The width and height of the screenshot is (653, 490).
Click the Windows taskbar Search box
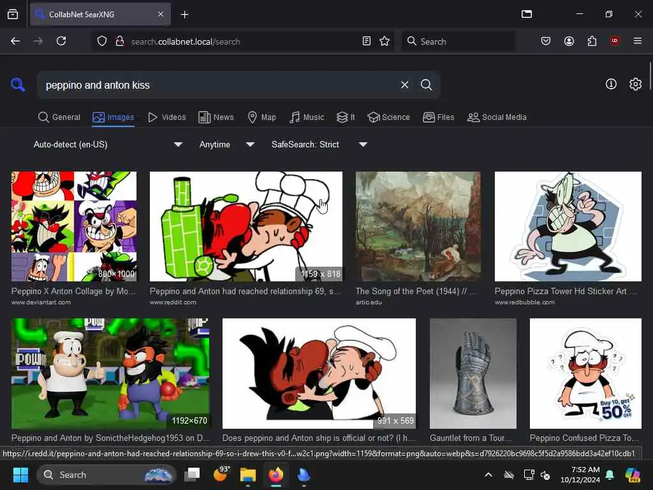tap(106, 475)
